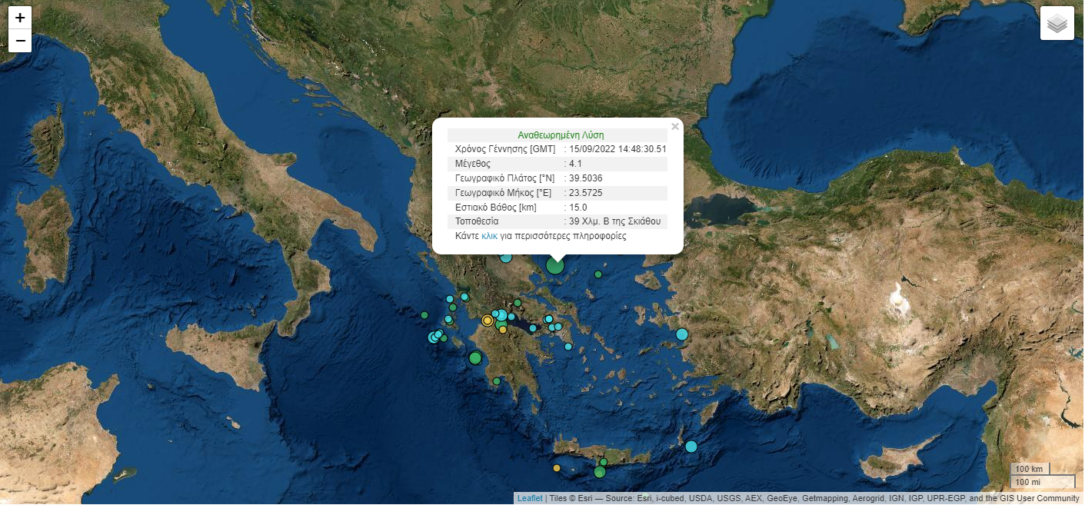Select the green marker at southwestern Peloponnese tip
Viewport: 1085px width, 505px height.
pos(497,381)
